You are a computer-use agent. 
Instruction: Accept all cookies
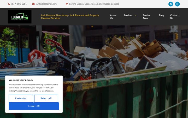(x=34, y=106)
